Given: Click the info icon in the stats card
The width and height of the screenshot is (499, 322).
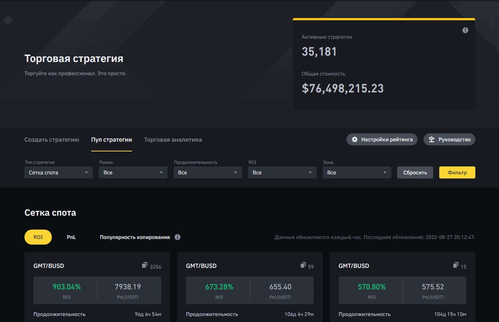Looking at the screenshot, I should pyautogui.click(x=465, y=30).
